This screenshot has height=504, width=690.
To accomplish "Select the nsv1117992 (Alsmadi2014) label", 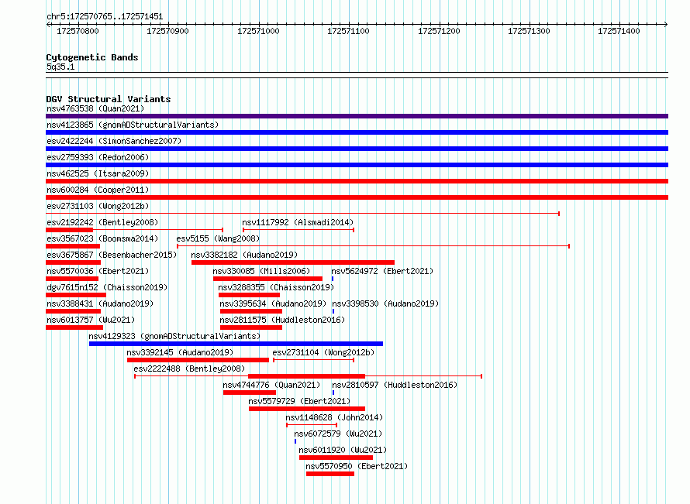I will tap(298, 222).
